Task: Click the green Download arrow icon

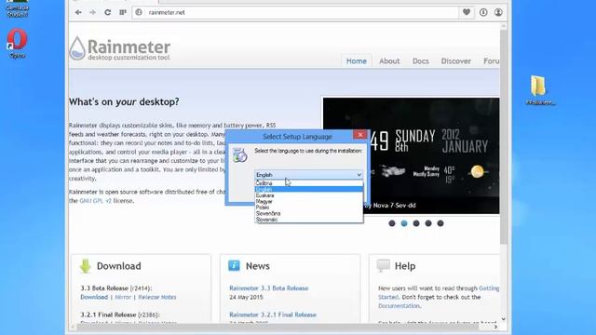Action: [x=86, y=266]
